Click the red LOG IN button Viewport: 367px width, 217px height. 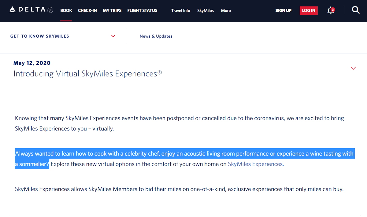point(309,10)
